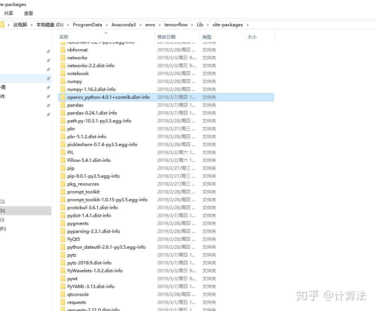Click the pywt folder icon
Image resolution: width=376 pixels, height=311 pixels.
[x=63, y=278]
